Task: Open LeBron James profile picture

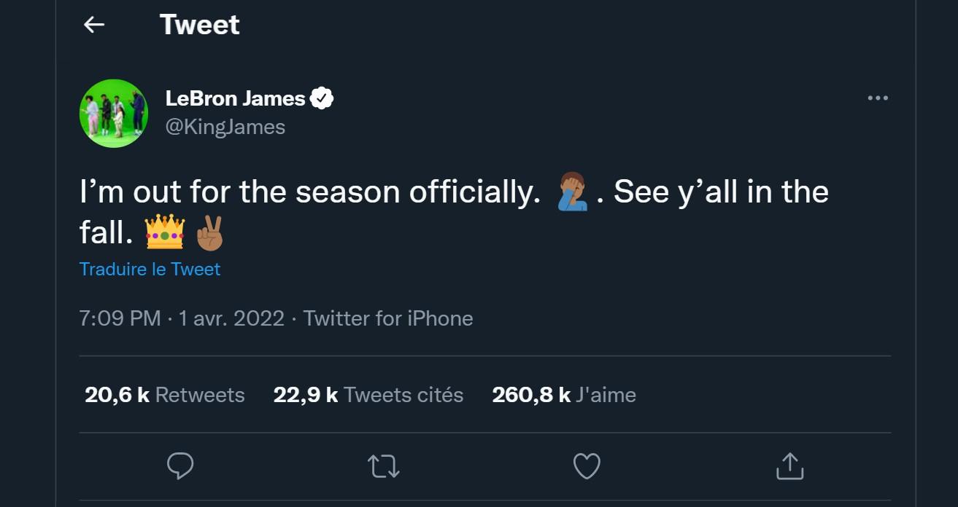Action: click(113, 113)
